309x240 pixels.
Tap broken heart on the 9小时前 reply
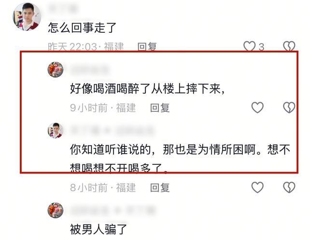tap(289, 107)
